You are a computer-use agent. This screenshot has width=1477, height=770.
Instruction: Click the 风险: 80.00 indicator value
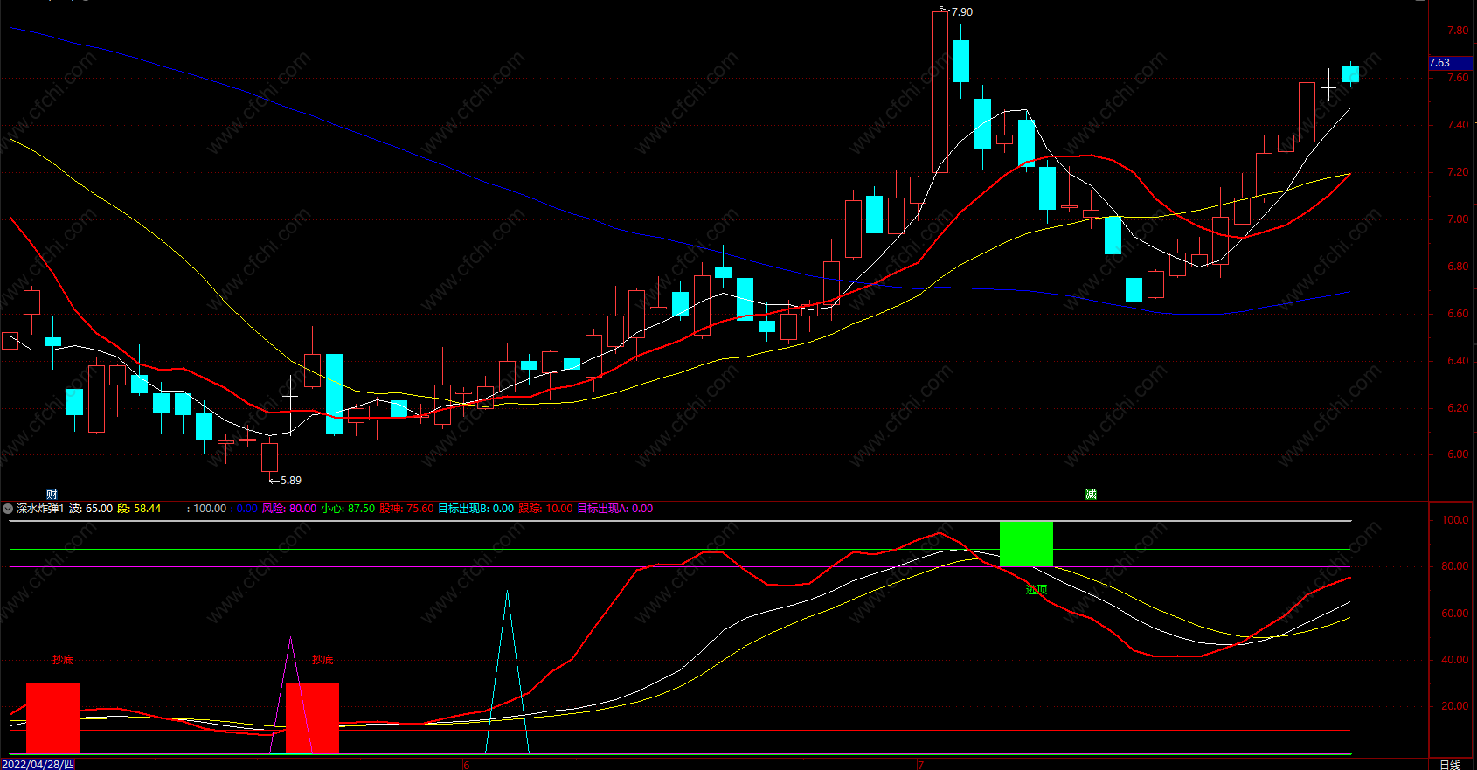tap(289, 509)
